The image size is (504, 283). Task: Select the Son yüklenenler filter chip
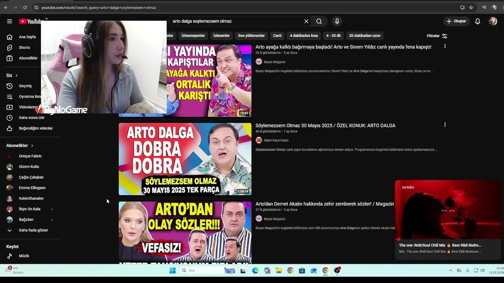[x=251, y=35]
